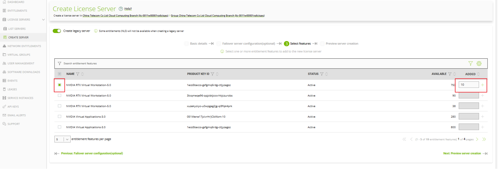The height and width of the screenshot is (169, 498).
Task: Filter the NAME column
Action: (x=78, y=74)
